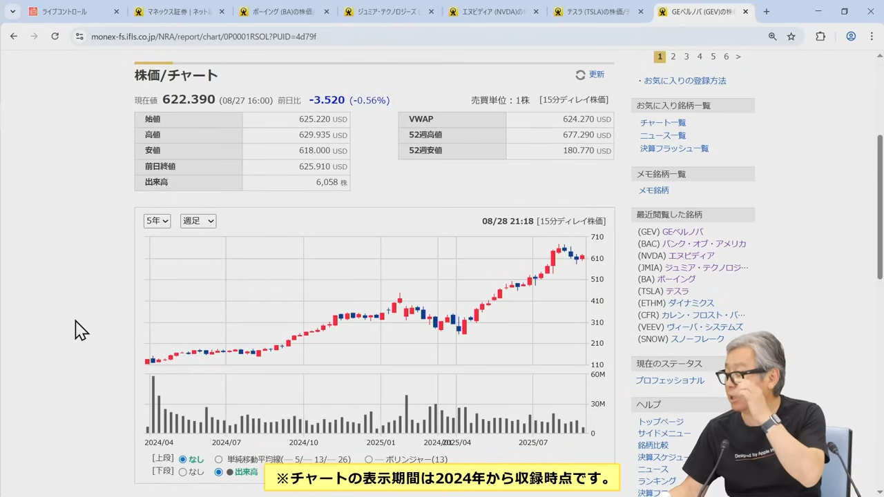Click the zoom magnifier icon in address bar
This screenshot has height=497, width=884.
click(x=772, y=37)
